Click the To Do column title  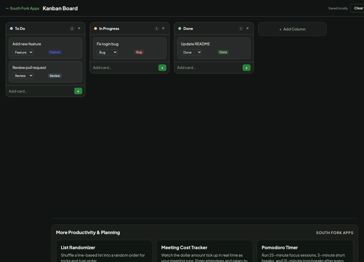pos(20,28)
